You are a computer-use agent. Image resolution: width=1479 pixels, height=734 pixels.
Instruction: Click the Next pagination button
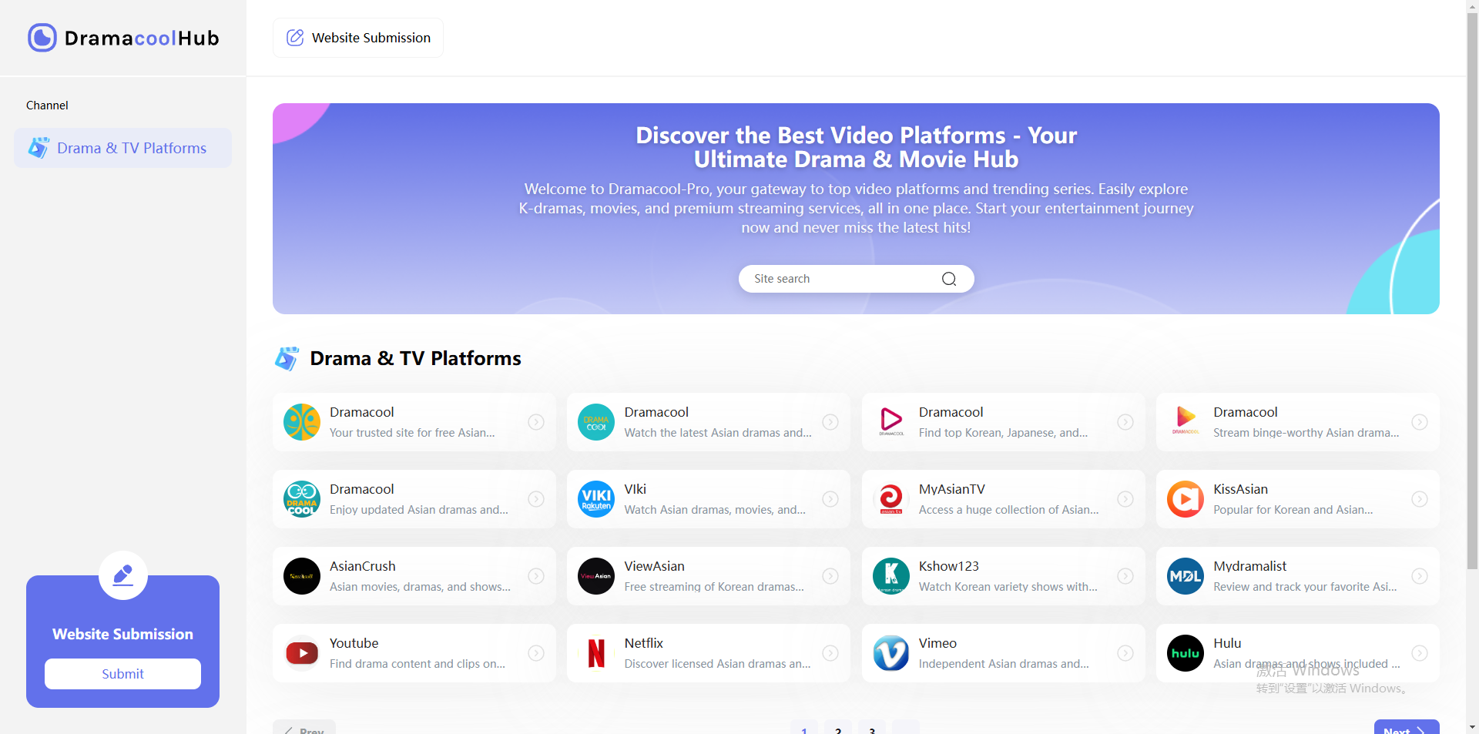point(1407,728)
